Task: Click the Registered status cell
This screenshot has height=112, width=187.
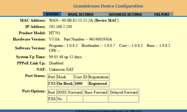Action: pyautogui.click(x=98, y=84)
